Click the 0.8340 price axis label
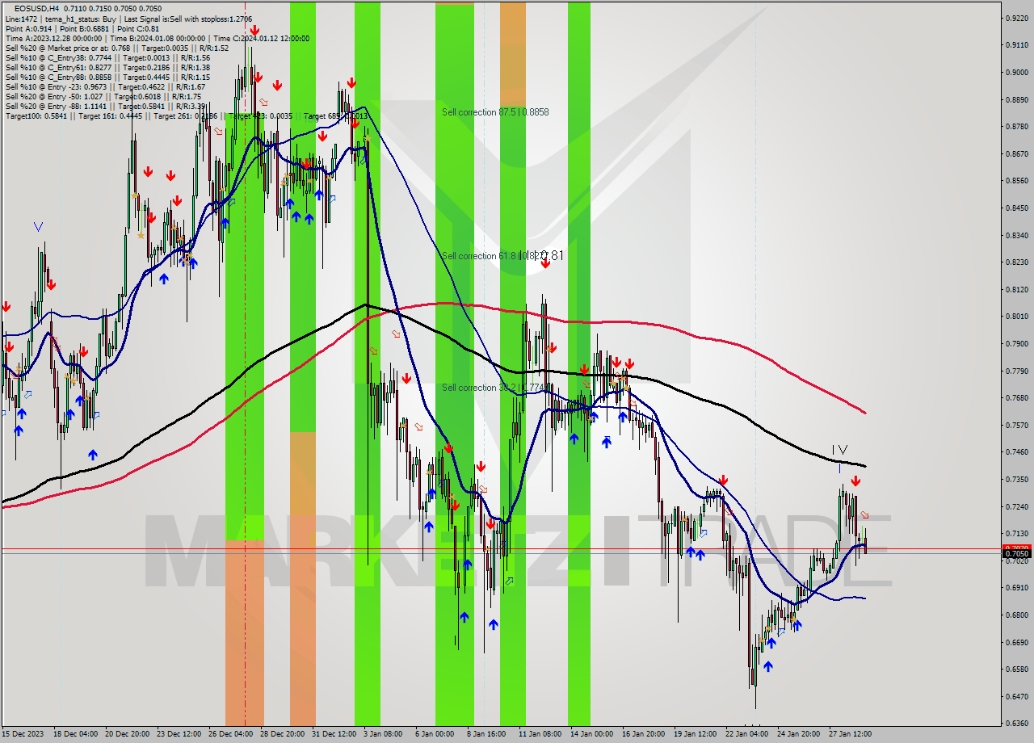Viewport: 1034px width, 743px height. point(1015,235)
